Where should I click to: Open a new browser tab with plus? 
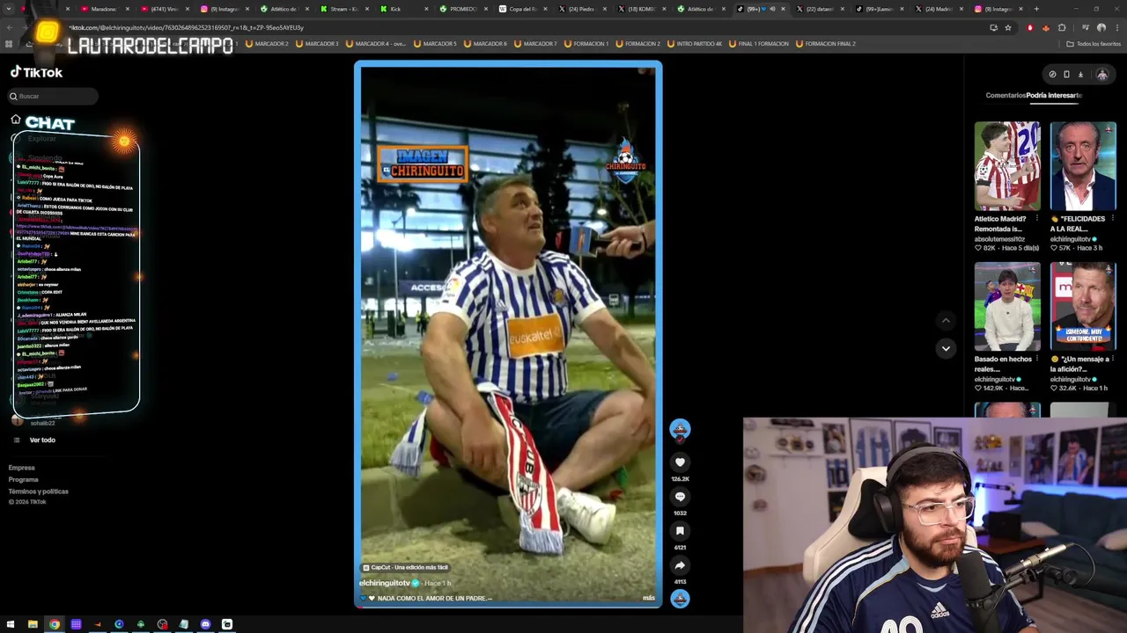coord(1036,9)
